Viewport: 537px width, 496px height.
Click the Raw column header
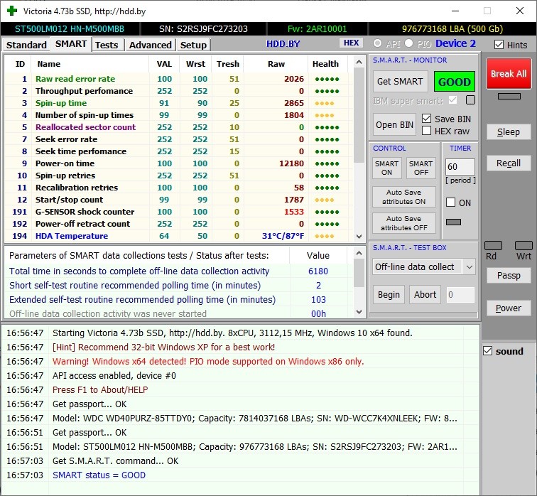click(x=276, y=64)
